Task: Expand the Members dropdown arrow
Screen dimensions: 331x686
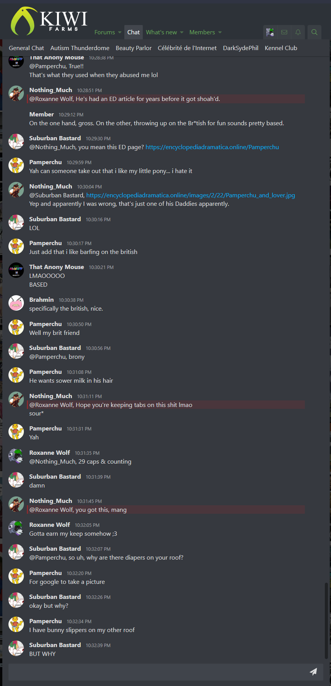Action: coord(220,32)
